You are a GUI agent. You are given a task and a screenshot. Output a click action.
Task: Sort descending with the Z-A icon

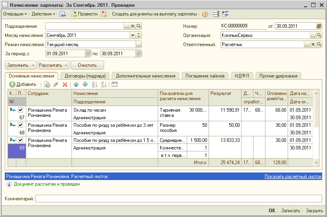click(104, 85)
